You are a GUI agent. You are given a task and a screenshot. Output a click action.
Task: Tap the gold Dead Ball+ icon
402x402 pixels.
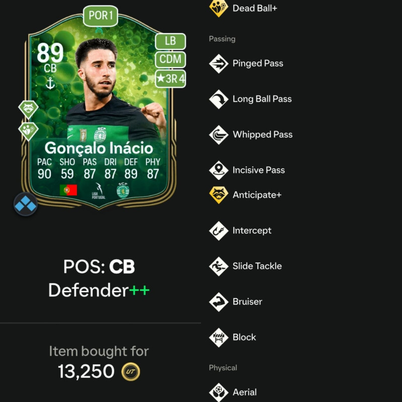[219, 8]
